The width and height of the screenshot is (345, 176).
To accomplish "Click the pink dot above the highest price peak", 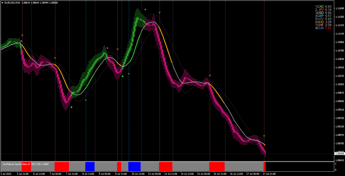I will click(145, 9).
